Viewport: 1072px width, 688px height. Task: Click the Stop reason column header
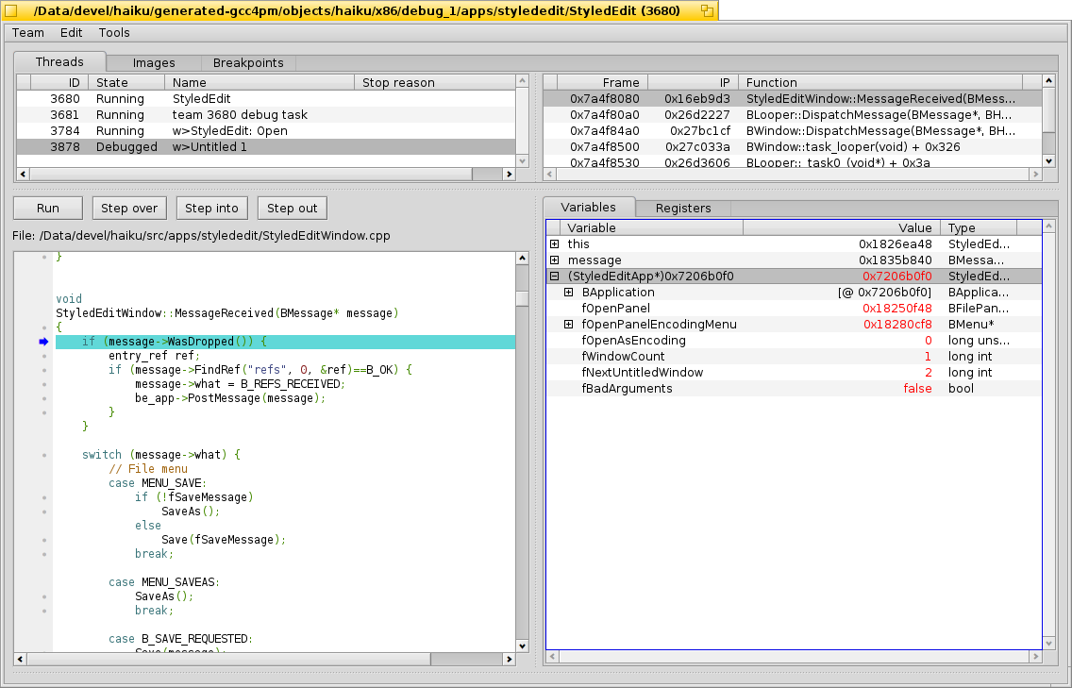coord(435,83)
